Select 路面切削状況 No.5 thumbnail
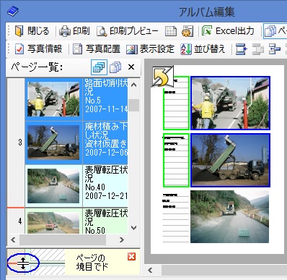 (x=53, y=99)
